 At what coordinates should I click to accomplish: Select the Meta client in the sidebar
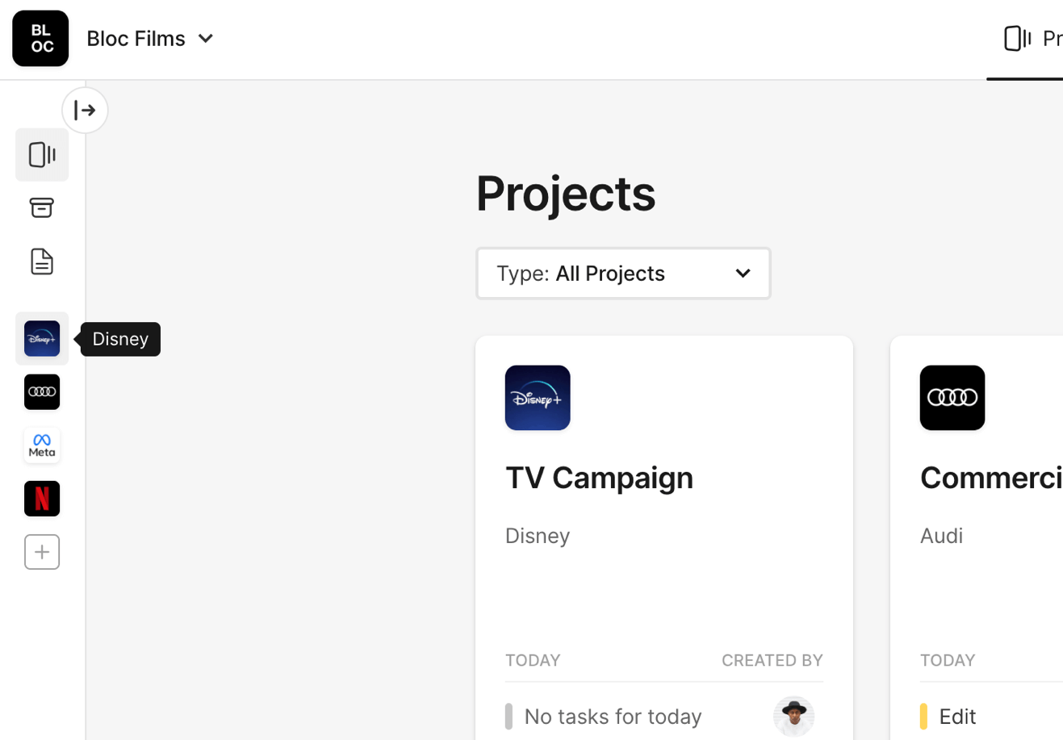pyautogui.click(x=42, y=445)
